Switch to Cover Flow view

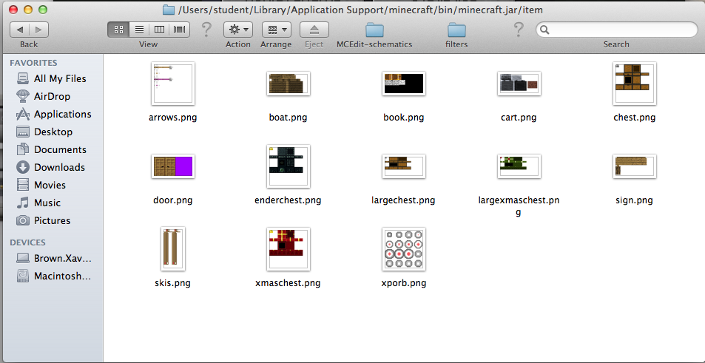(x=179, y=30)
